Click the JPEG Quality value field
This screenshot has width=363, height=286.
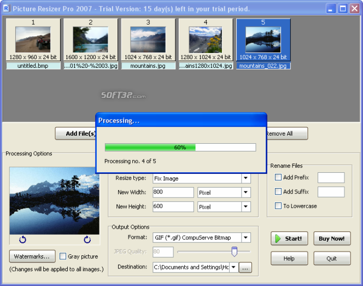point(163,252)
